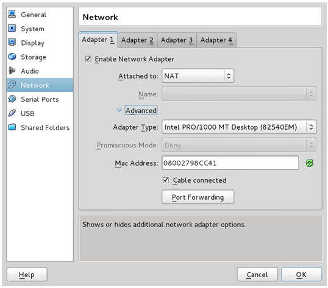The width and height of the screenshot is (328, 288).
Task: Open the Audio speaker icon
Action: point(12,71)
